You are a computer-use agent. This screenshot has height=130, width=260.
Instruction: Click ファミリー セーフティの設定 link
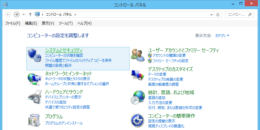click(x=170, y=61)
